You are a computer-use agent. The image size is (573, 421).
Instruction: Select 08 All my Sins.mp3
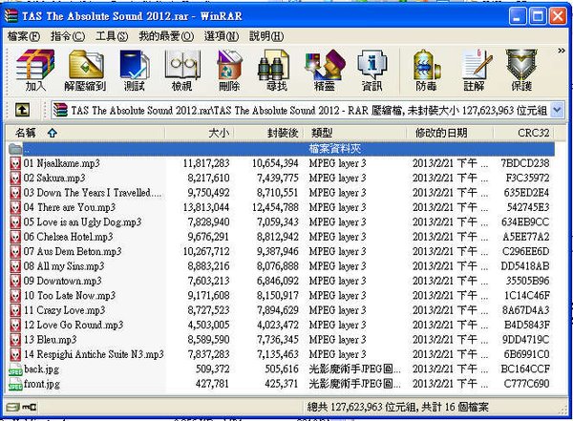(64, 265)
